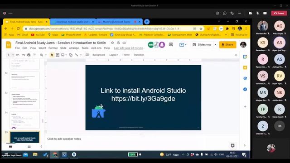Click Google Slides home logo

9,45
